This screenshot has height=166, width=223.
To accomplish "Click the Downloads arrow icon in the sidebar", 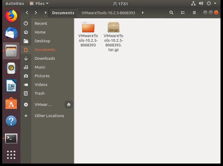I will click(x=26, y=58).
